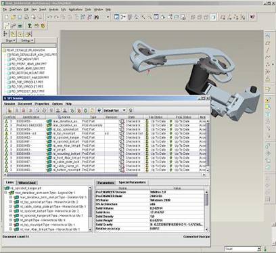Image resolution: width=276 pixels, height=253 pixels.
Task: Switch to the Parameters tab
Action: click(x=106, y=183)
